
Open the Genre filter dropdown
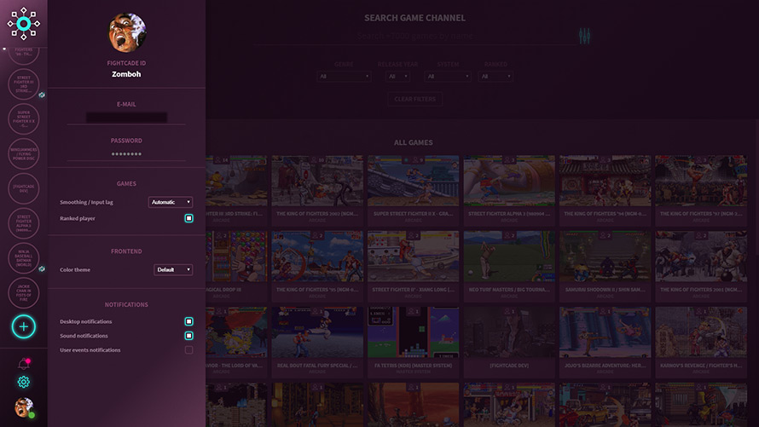click(345, 77)
